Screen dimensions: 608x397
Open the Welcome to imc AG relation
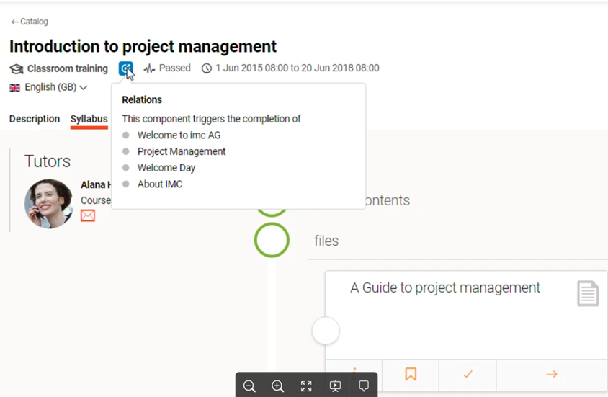coord(179,135)
